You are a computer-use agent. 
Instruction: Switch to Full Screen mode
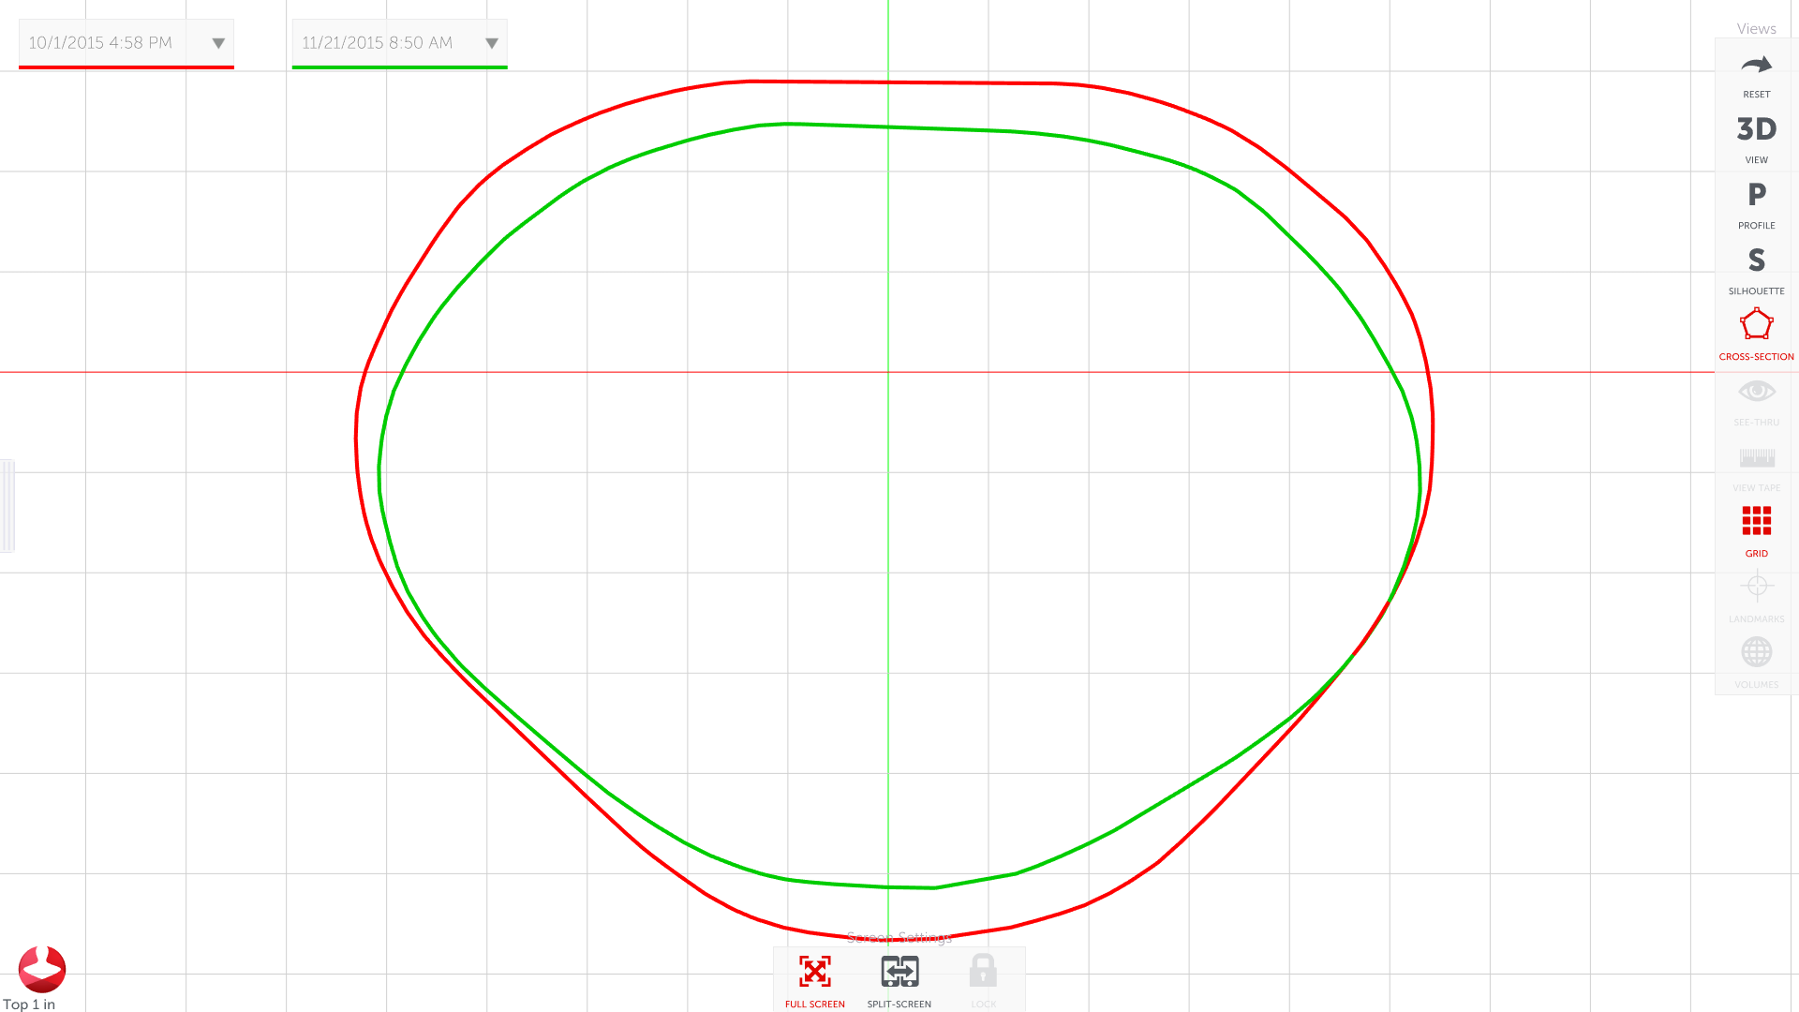pyautogui.click(x=814, y=973)
